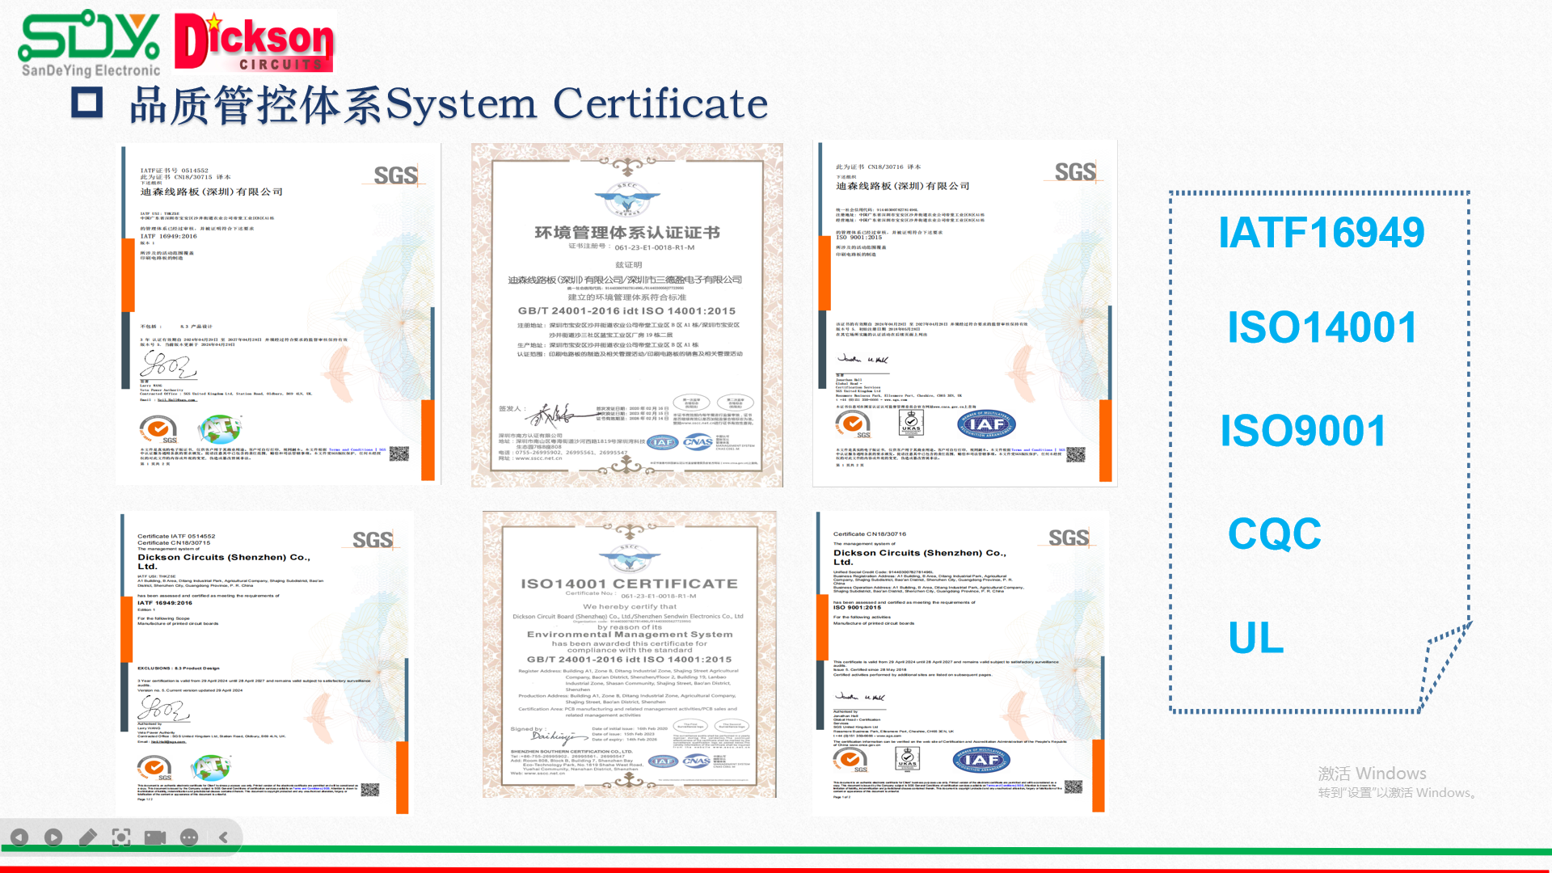
Task: Open more slideshow options menu
Action: click(x=189, y=837)
